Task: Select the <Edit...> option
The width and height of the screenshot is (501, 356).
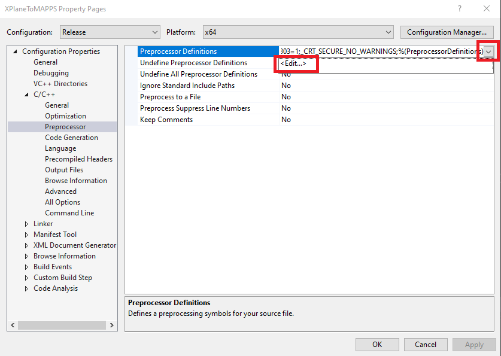Action: (293, 63)
